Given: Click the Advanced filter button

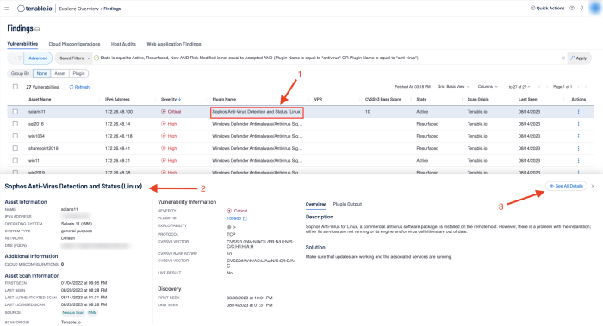Looking at the screenshot, I should coord(38,58).
